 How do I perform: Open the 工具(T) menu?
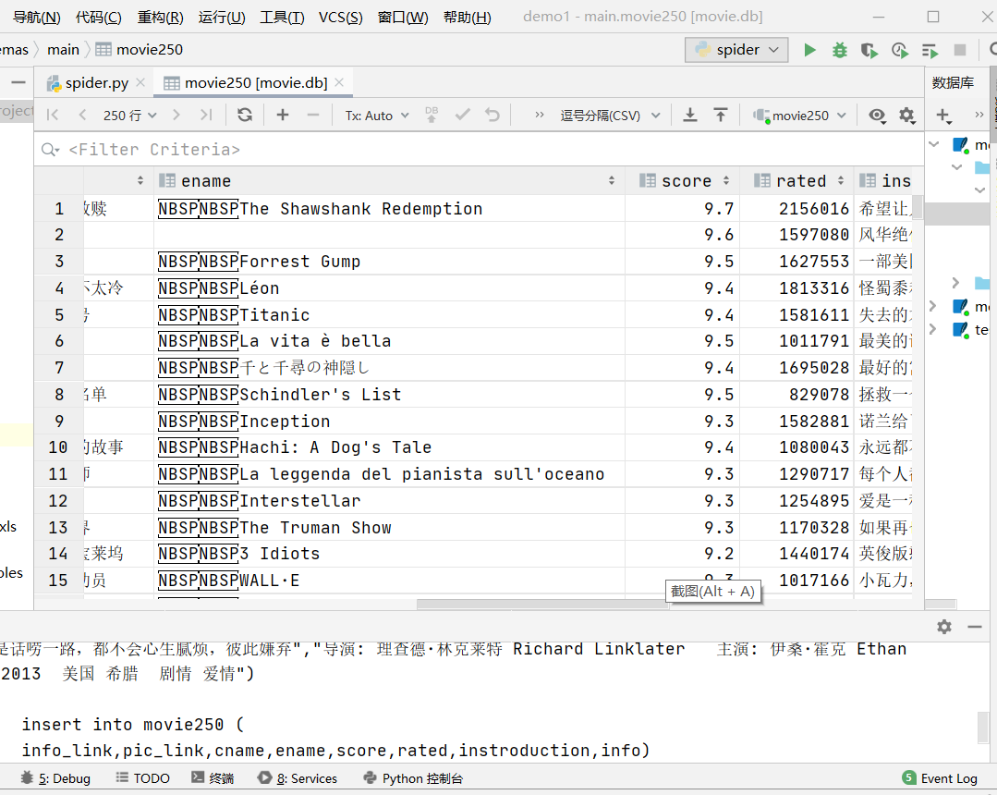coord(283,18)
